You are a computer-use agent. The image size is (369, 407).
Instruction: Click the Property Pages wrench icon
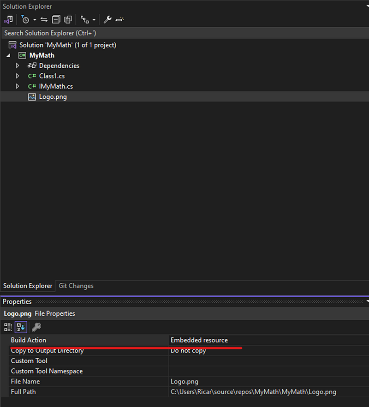point(36,327)
